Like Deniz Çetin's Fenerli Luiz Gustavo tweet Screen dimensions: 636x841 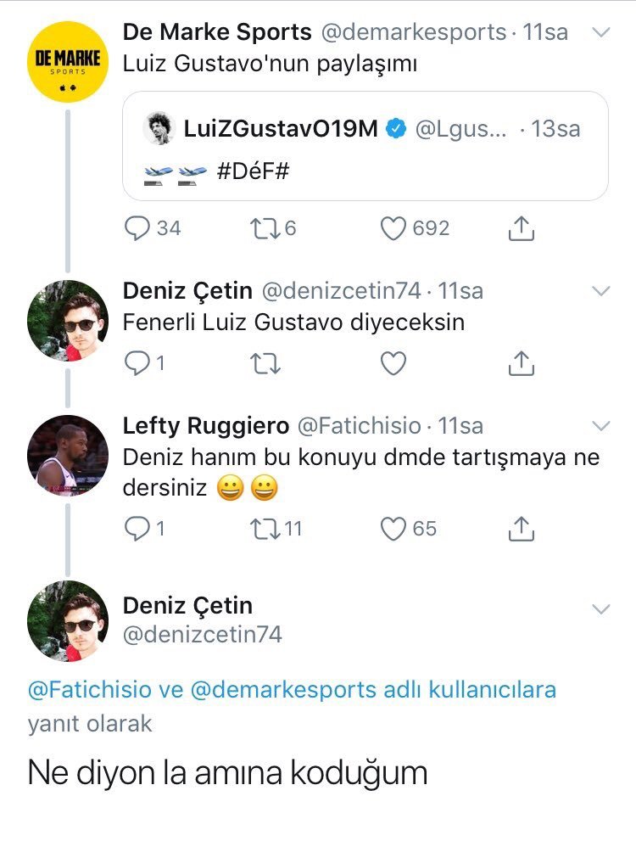click(393, 363)
